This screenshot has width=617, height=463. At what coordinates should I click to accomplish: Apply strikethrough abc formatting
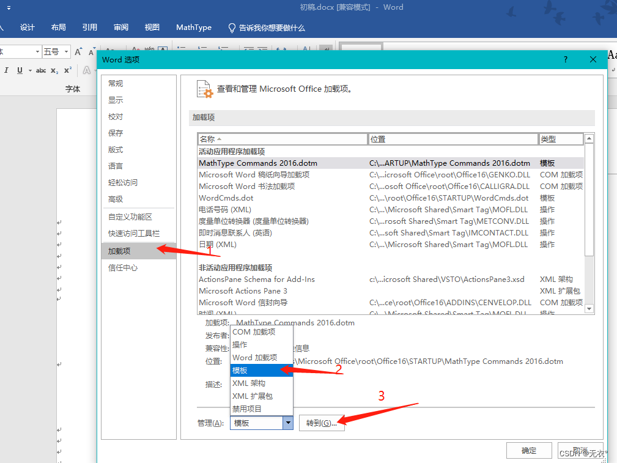(41, 70)
